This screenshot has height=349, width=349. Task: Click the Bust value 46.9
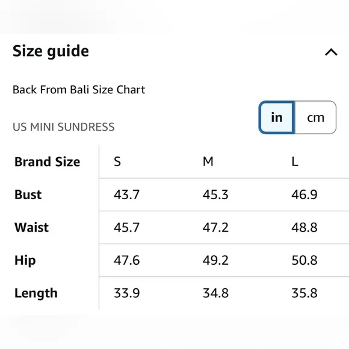point(304,194)
